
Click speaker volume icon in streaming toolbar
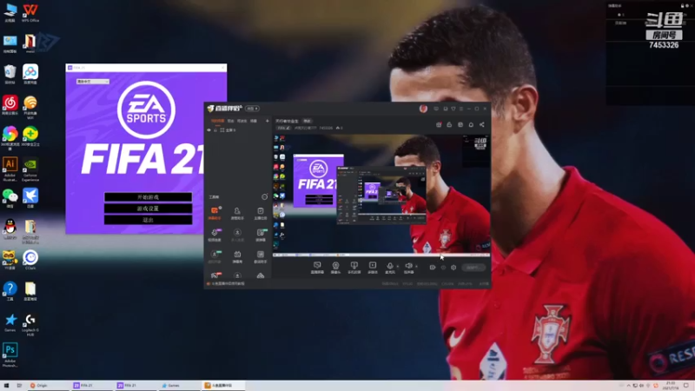408,268
